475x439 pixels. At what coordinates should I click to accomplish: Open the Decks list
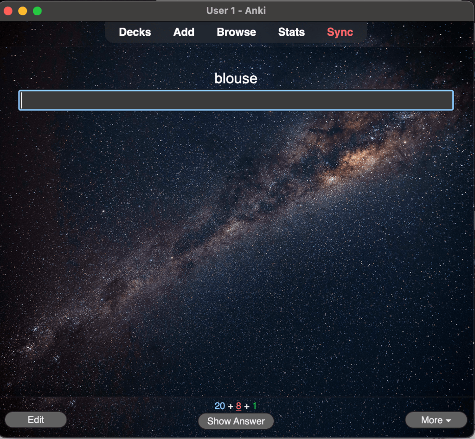pyautogui.click(x=135, y=32)
